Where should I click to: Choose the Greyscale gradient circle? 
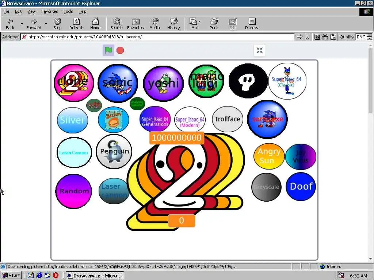pyautogui.click(x=266, y=187)
